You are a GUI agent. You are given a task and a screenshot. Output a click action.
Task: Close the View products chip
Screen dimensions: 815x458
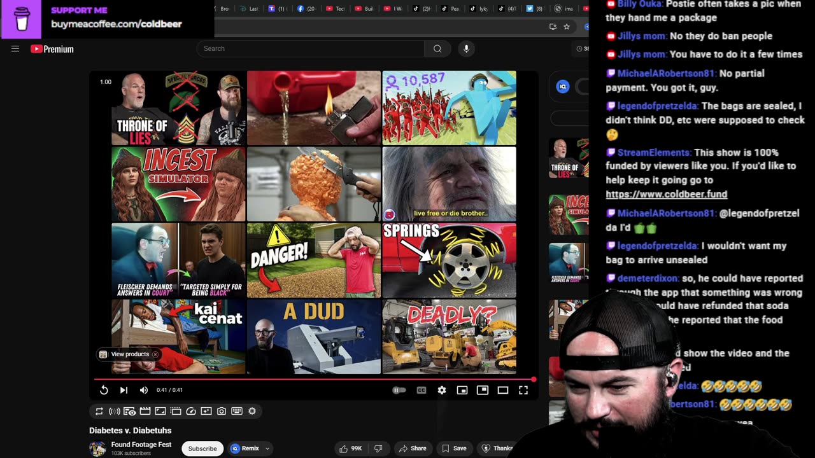click(x=155, y=354)
